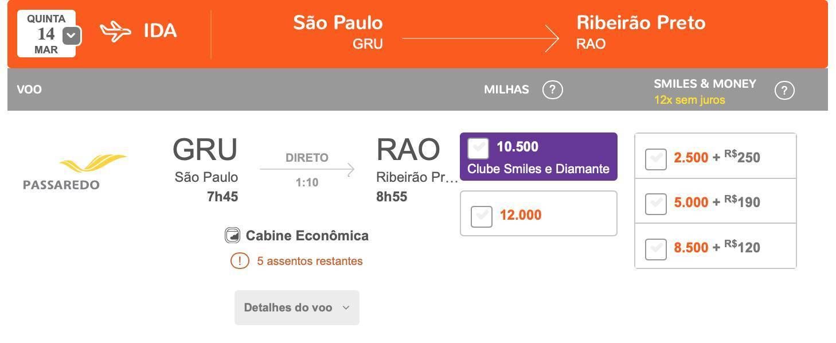Screen dimensions: 836x343
Task: Click the route arrow toward Ribeirão Preto
Action: point(480,38)
